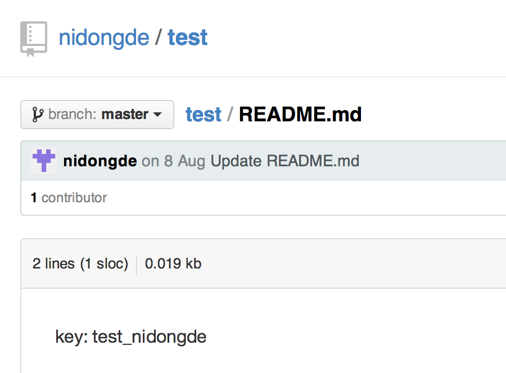Click the purple nidongde identicon avatar

[43, 161]
